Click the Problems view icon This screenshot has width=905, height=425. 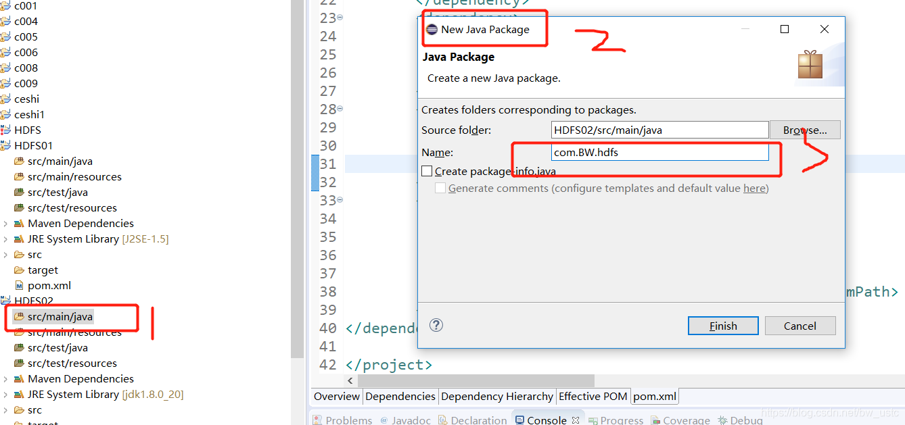[317, 420]
